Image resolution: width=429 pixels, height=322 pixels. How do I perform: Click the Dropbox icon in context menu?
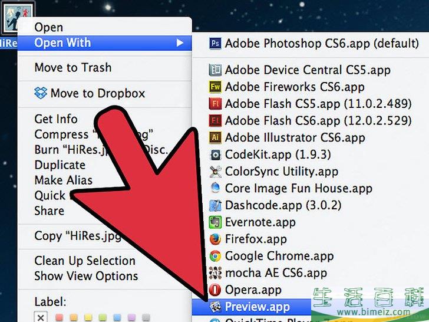click(41, 93)
